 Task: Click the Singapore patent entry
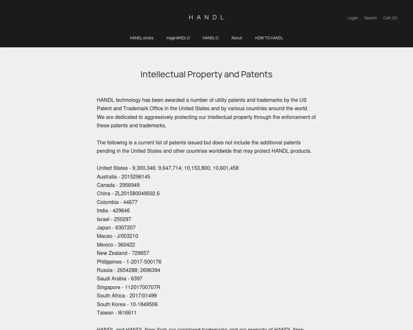128,287
